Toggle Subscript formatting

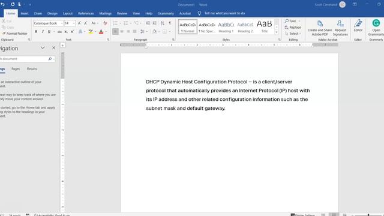(x=66, y=32)
